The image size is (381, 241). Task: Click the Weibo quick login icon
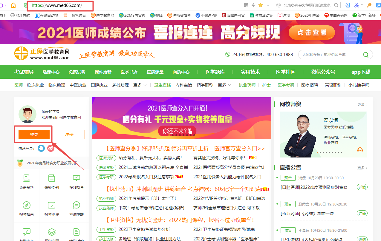[51, 148]
